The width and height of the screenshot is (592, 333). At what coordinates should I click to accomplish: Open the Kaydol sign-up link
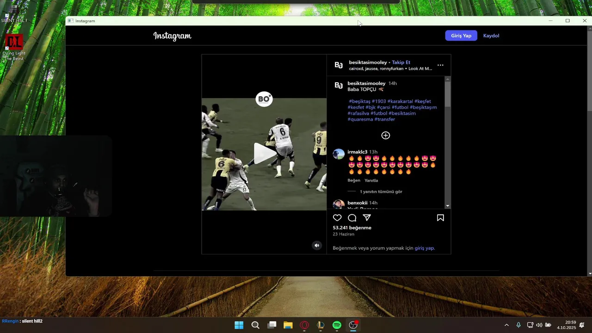pyautogui.click(x=491, y=36)
